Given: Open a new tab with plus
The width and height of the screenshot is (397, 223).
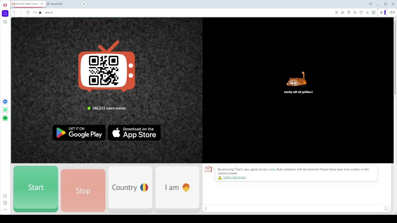Looking at the screenshot, I should [x=84, y=4].
